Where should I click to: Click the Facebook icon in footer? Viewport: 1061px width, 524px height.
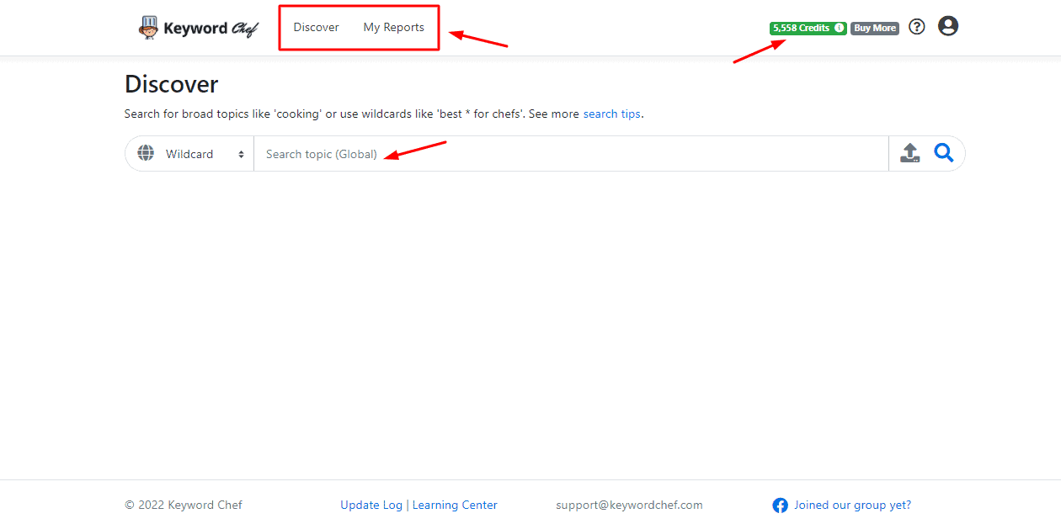pos(781,505)
